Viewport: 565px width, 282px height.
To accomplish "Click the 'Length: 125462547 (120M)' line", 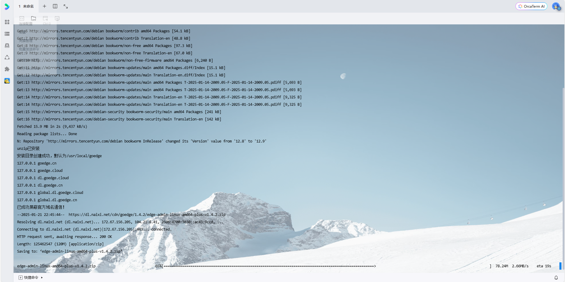I will pos(60,244).
